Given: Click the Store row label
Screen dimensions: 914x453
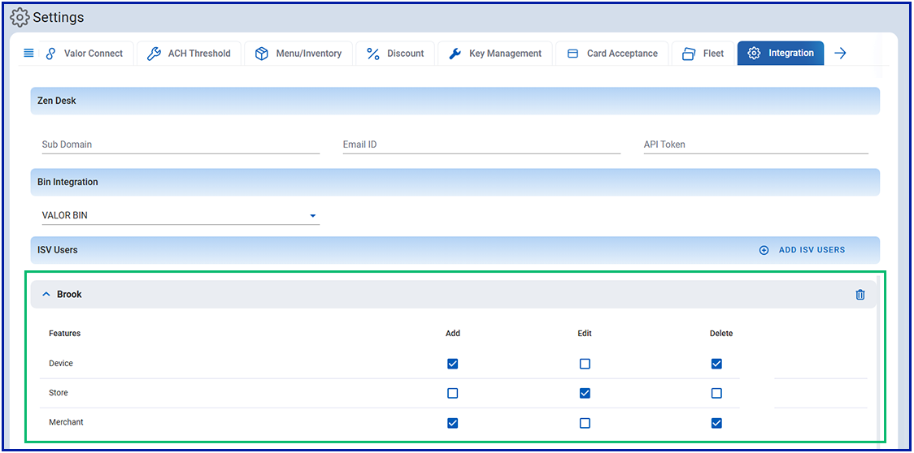Looking at the screenshot, I should pos(59,393).
